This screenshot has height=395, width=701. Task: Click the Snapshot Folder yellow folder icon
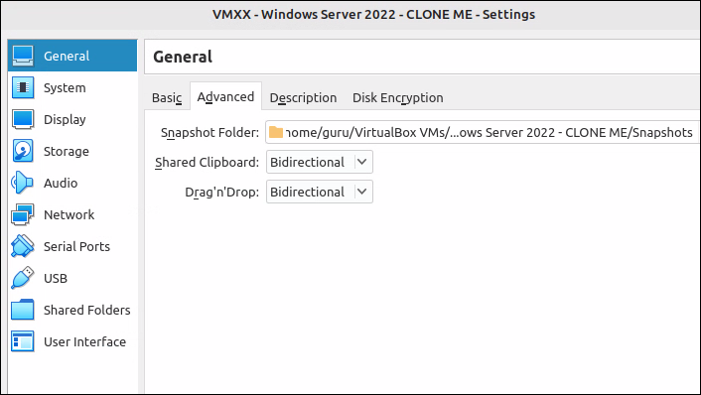tap(276, 133)
